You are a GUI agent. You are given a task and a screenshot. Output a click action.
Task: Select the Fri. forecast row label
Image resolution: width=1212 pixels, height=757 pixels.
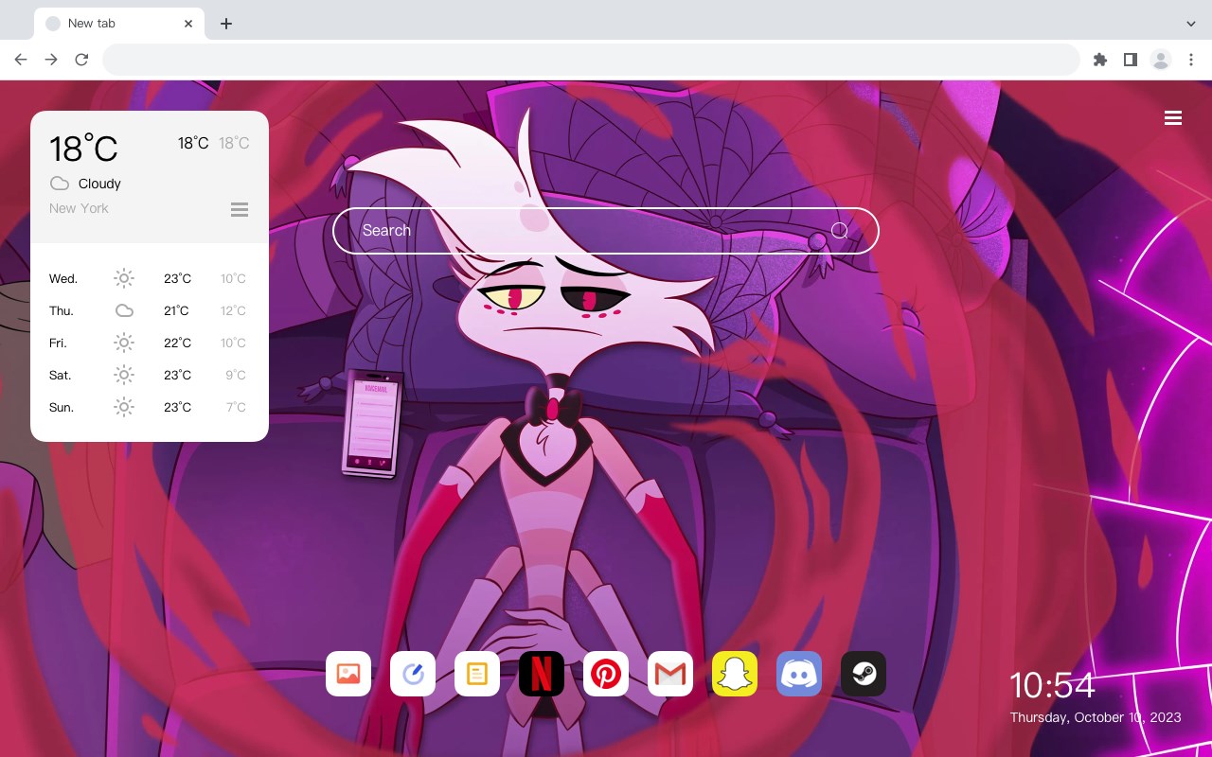[58, 343]
